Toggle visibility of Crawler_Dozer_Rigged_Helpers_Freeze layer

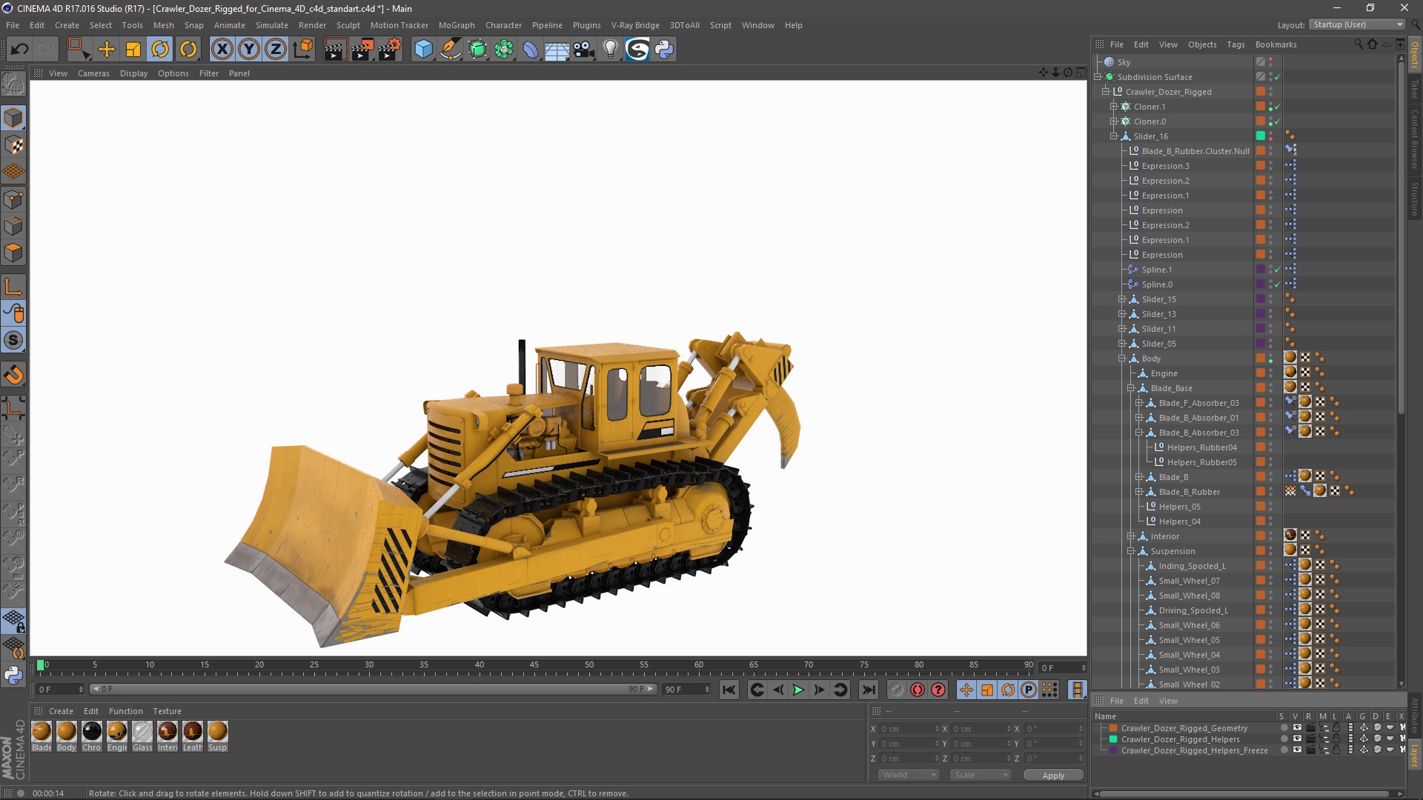tap(1297, 750)
